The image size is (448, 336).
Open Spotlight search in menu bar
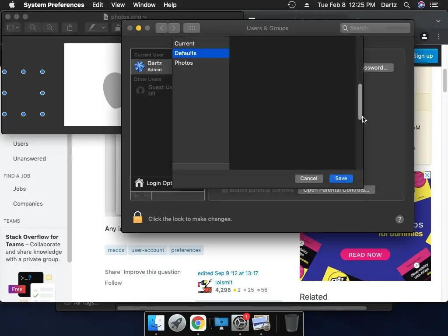click(407, 5)
